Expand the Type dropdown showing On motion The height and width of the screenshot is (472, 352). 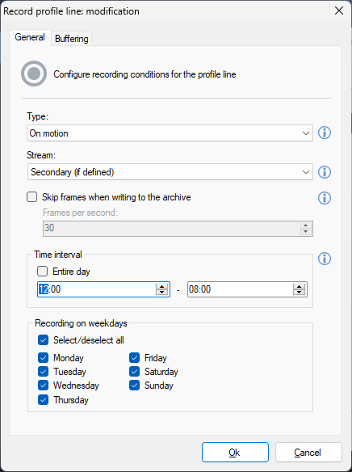170,133
